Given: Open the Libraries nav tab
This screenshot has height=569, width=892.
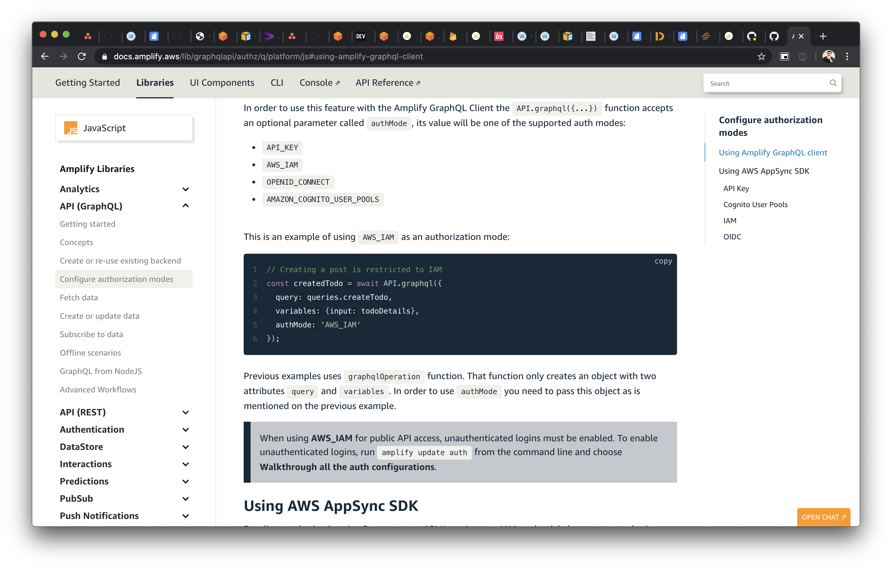Looking at the screenshot, I should [x=155, y=83].
